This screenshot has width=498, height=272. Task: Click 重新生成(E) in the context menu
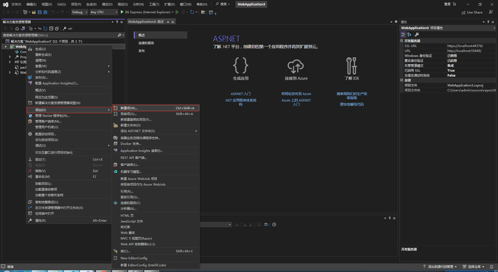click(x=69, y=55)
